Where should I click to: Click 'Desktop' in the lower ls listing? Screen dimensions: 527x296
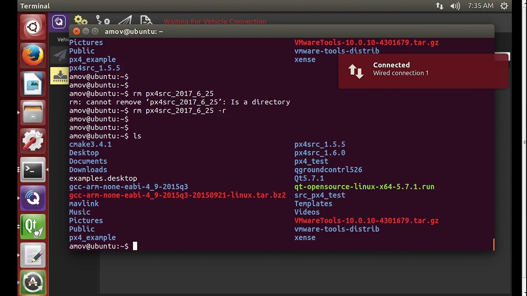click(84, 153)
